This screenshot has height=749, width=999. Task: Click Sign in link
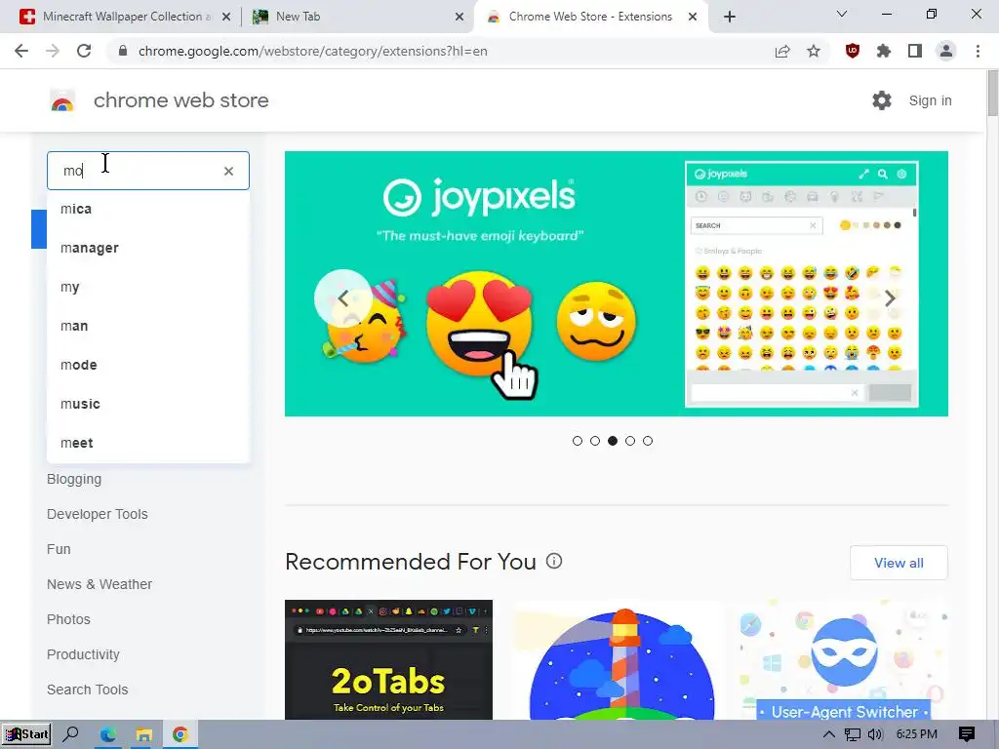[x=930, y=100]
